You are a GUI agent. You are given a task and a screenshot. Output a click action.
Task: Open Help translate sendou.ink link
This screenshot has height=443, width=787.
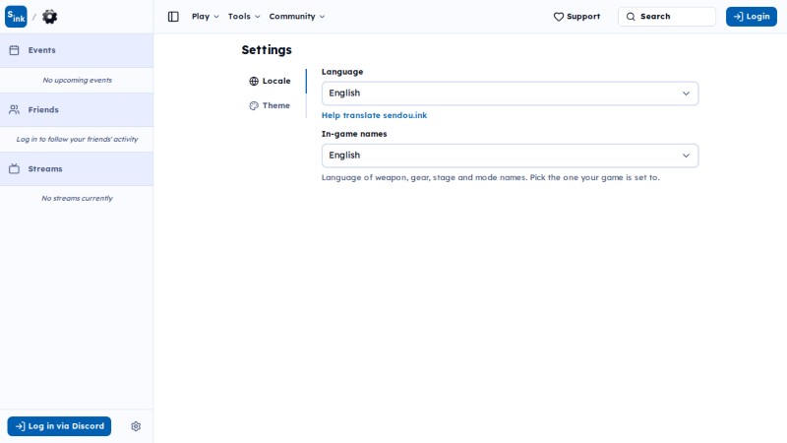(375, 115)
